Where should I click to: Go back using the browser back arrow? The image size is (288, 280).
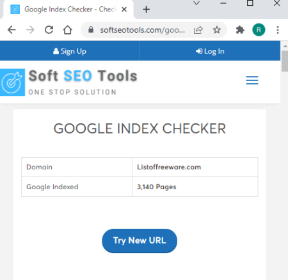pyautogui.click(x=12, y=30)
